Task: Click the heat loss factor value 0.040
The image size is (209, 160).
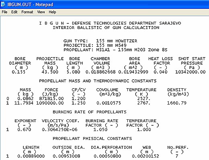Action: click(x=160, y=72)
